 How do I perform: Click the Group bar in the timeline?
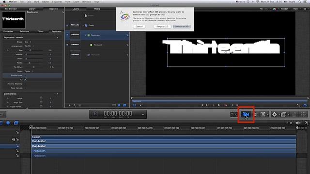click(x=164, y=137)
